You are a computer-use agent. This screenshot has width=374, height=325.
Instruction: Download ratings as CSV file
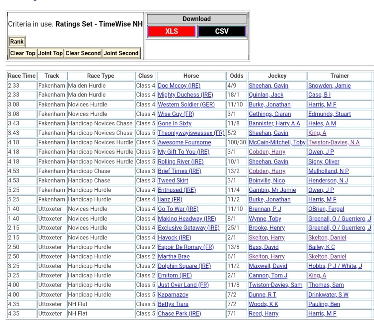pos(222,31)
